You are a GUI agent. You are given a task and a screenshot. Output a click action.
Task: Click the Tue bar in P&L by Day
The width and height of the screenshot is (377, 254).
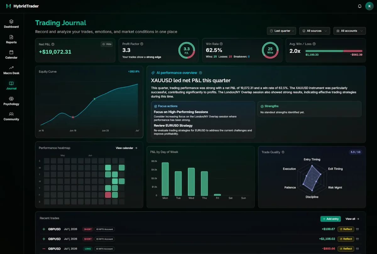[178, 183]
